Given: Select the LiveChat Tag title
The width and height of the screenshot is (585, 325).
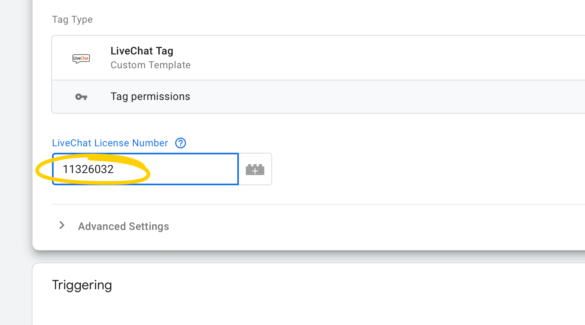Looking at the screenshot, I should 142,51.
